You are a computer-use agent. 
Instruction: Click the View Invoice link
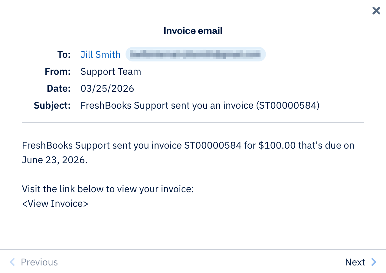pos(55,203)
